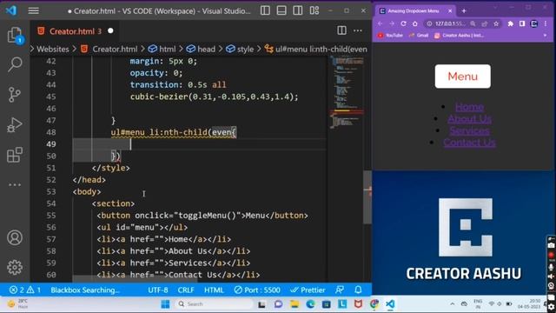Open the browser profile avatar

[x=533, y=23]
